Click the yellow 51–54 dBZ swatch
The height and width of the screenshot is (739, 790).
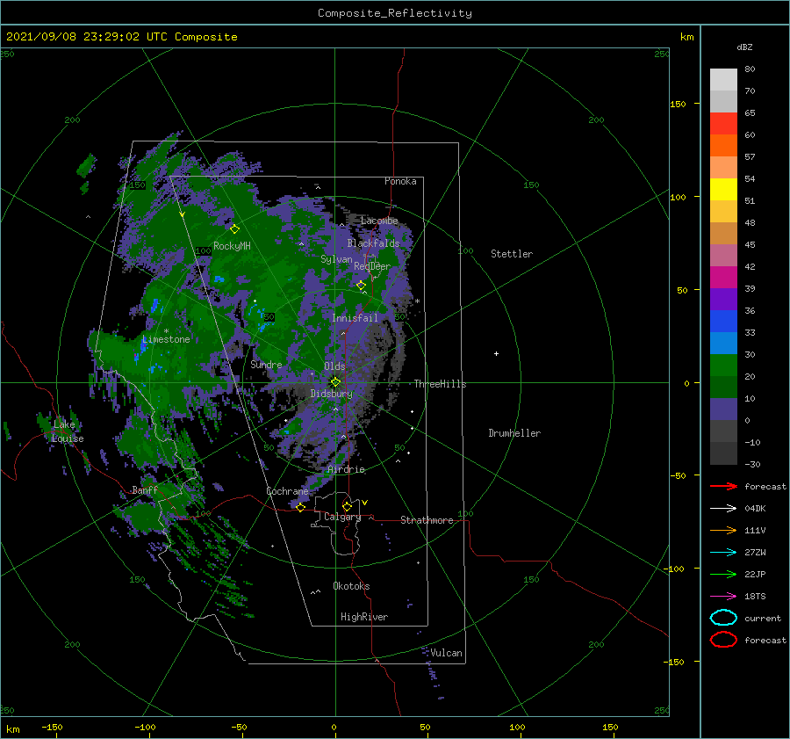pos(723,190)
